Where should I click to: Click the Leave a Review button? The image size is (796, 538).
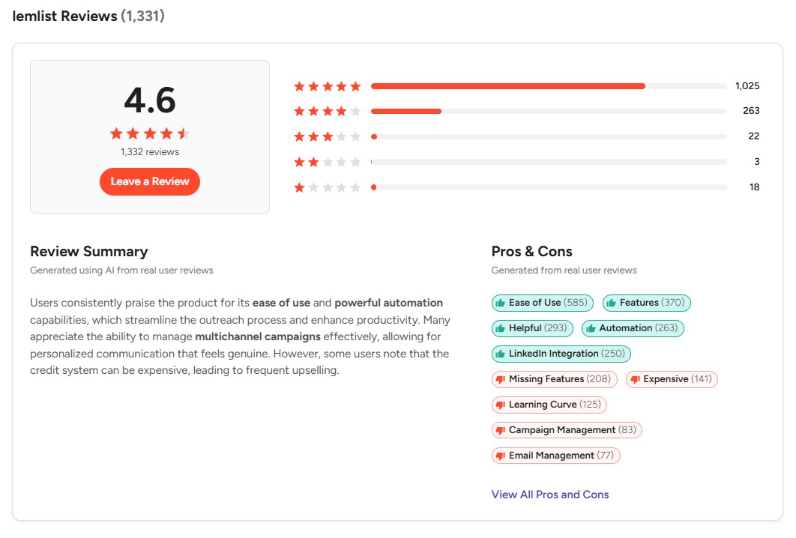[x=149, y=181]
